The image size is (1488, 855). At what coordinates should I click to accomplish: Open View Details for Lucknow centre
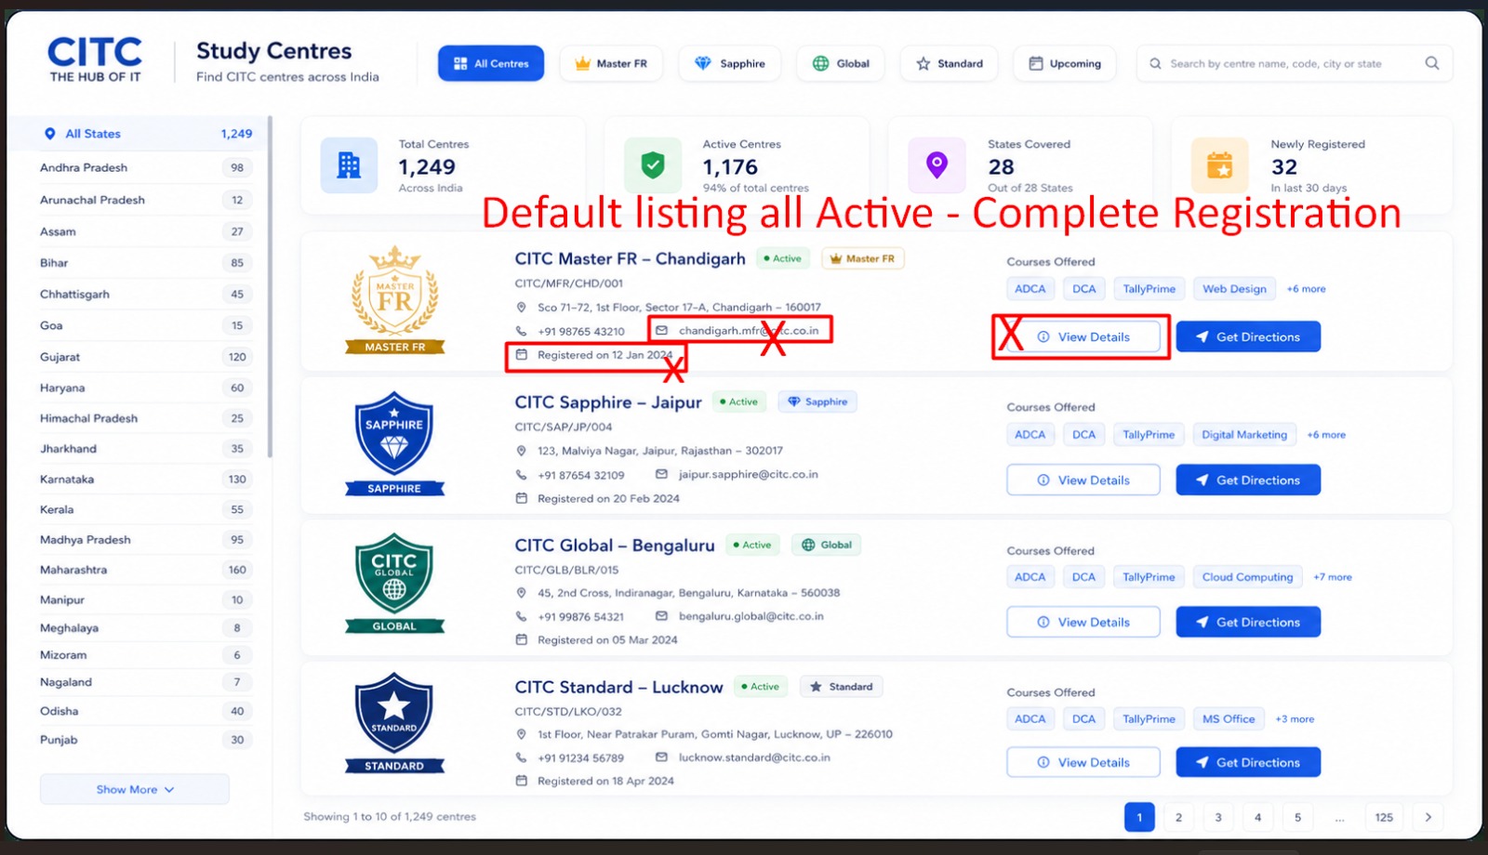click(x=1083, y=762)
